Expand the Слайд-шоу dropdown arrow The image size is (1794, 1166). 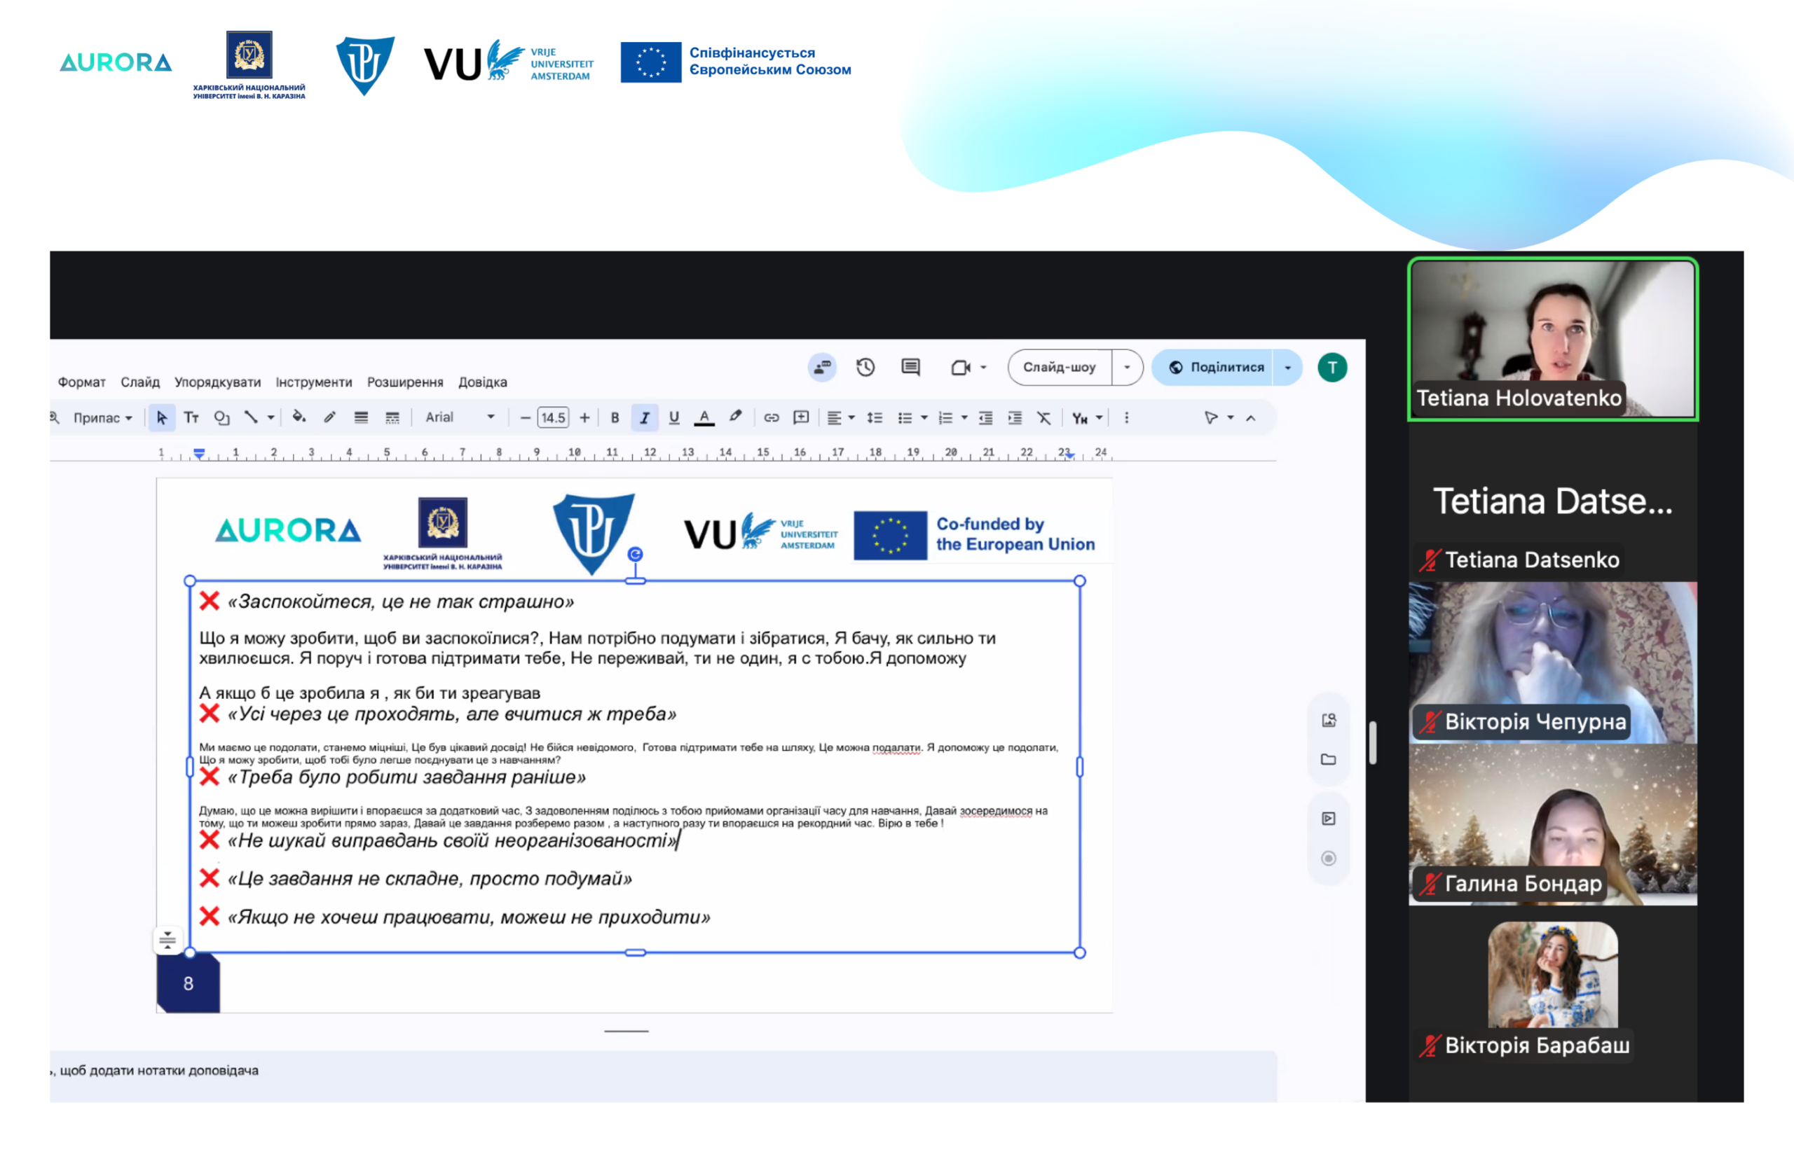click(x=1127, y=368)
